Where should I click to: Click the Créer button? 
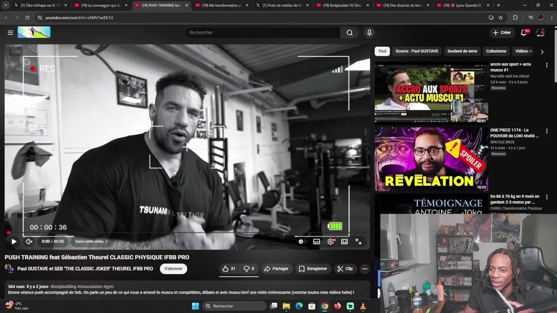tap(502, 33)
